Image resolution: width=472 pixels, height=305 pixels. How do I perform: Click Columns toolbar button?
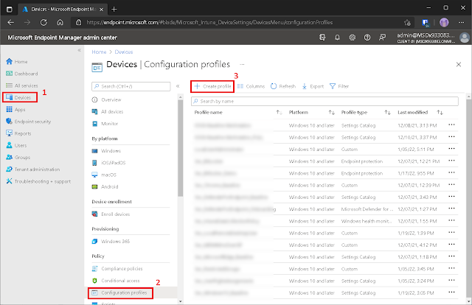point(251,86)
